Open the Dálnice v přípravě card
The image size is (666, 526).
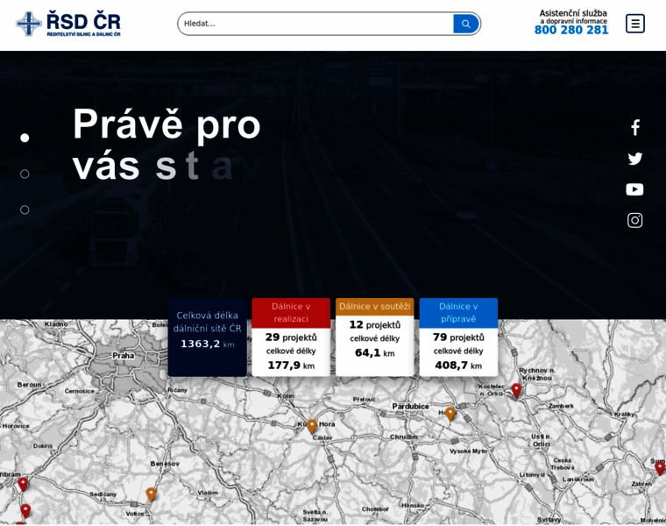(x=458, y=338)
